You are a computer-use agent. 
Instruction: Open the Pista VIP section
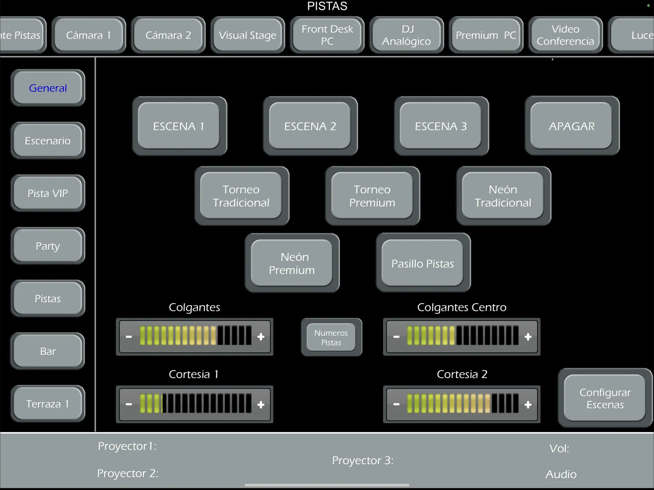(x=48, y=193)
